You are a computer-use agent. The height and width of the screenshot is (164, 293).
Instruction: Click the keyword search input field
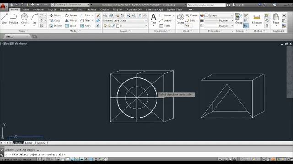click(206, 5)
